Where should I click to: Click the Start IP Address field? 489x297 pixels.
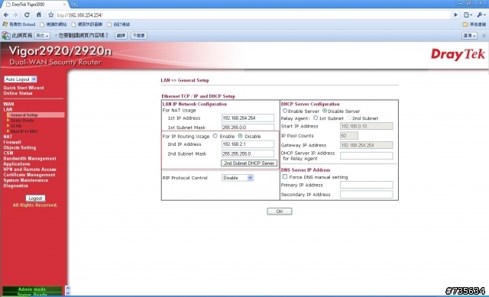[x=367, y=126]
